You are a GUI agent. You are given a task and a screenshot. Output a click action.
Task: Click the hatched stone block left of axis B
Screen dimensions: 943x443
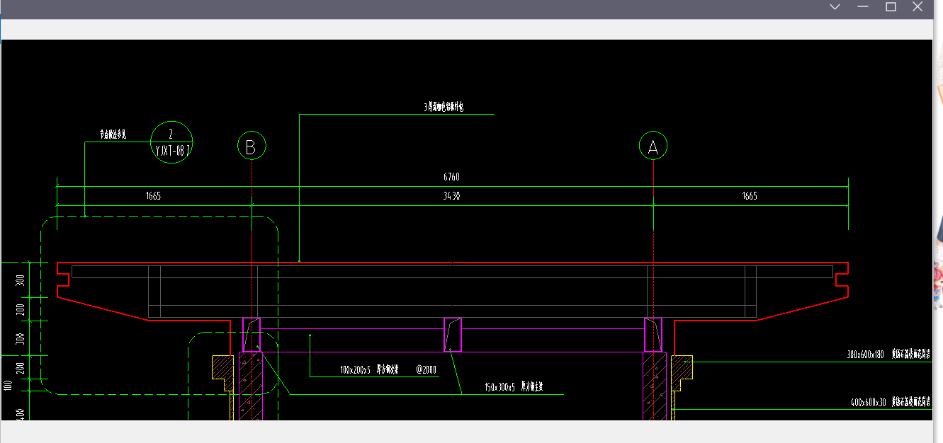point(223,368)
